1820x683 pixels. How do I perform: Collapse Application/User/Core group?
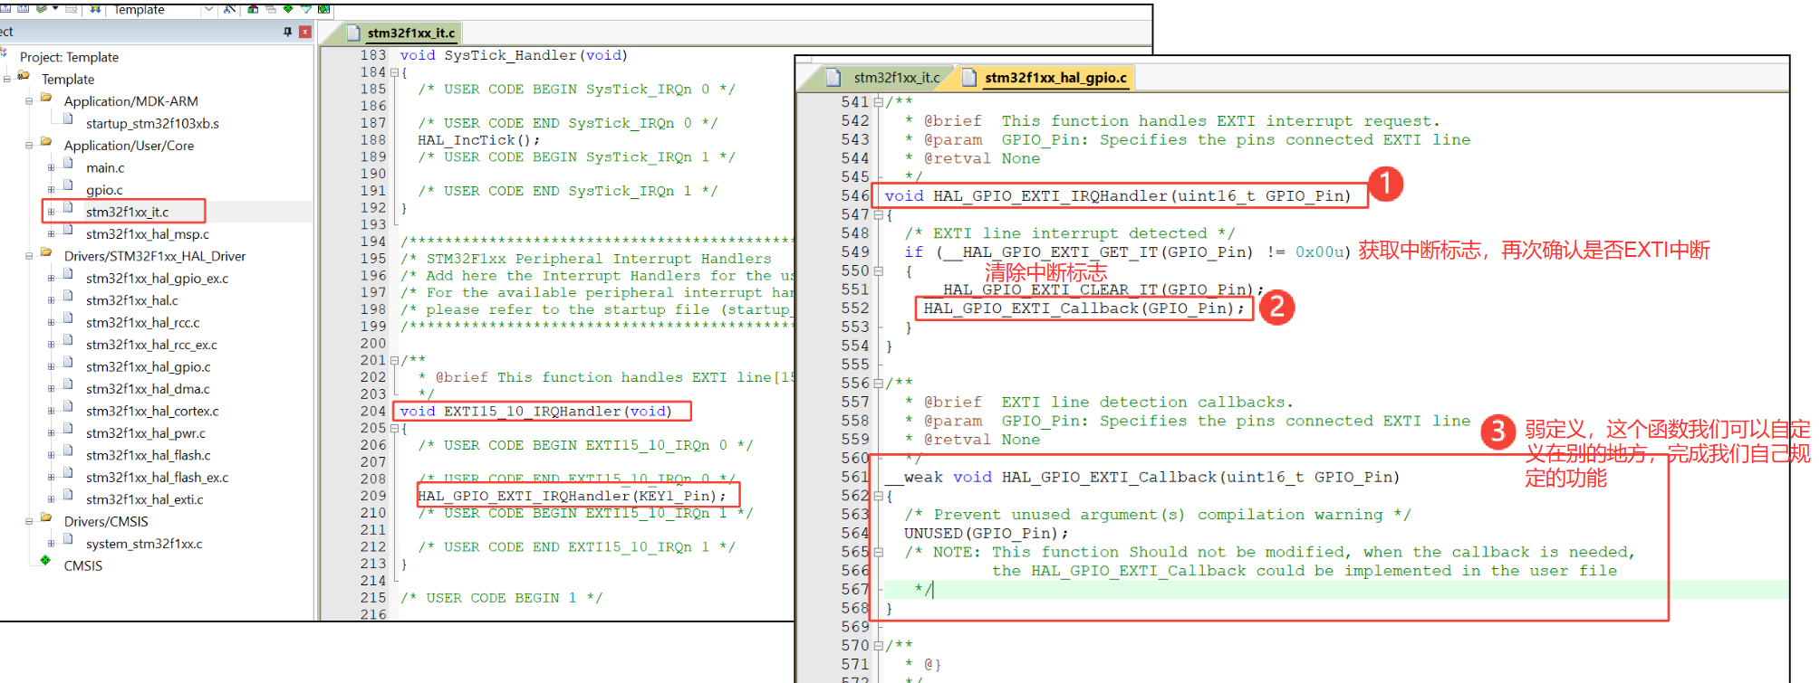(29, 146)
